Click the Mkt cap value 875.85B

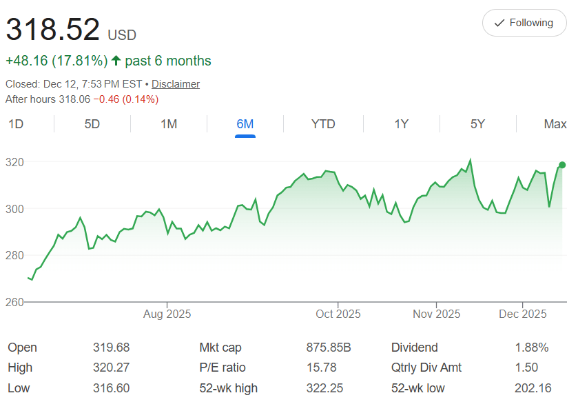(329, 348)
